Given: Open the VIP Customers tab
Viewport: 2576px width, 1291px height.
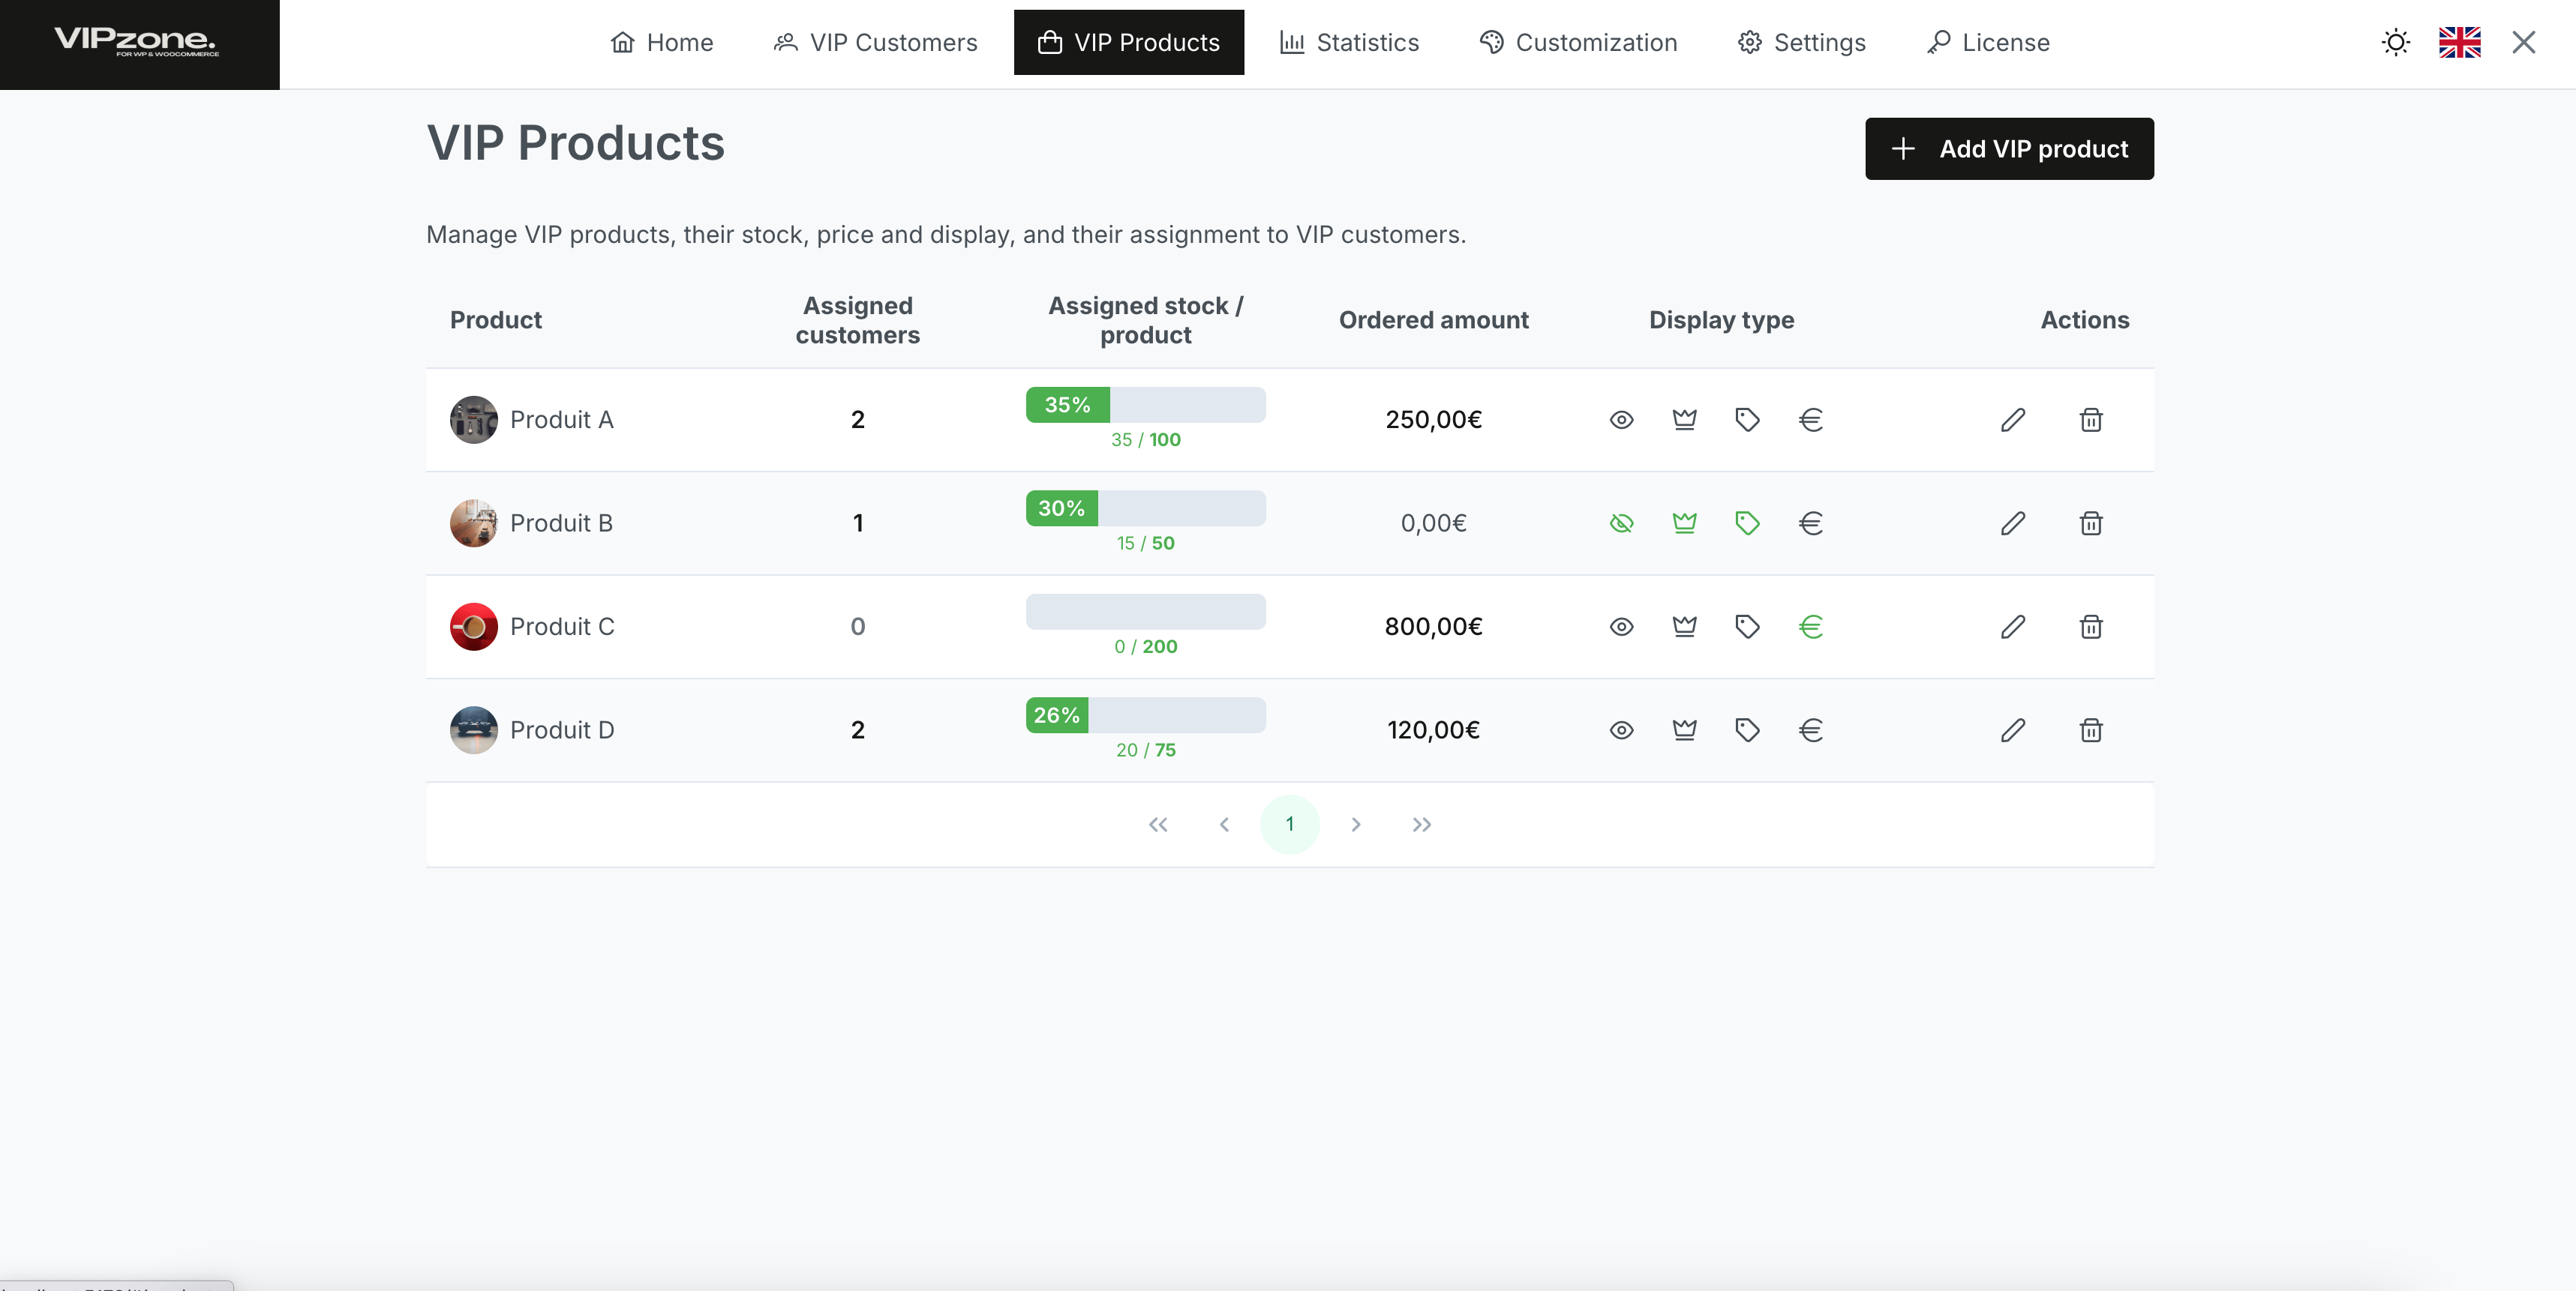Looking at the screenshot, I should [x=876, y=42].
